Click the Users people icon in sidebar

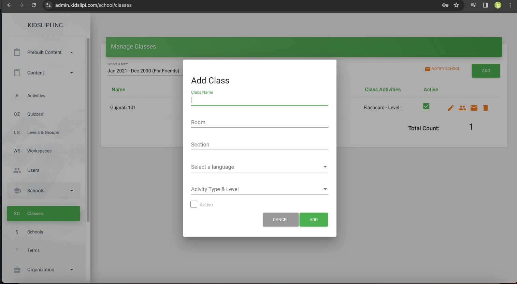pos(17,170)
